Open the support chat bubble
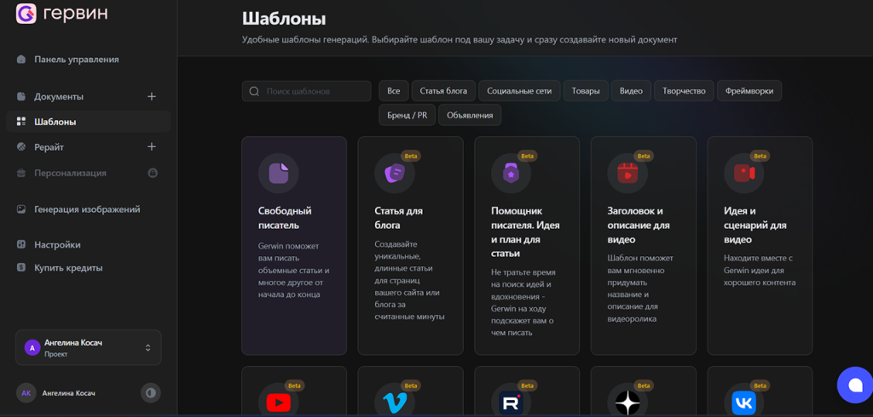The width and height of the screenshot is (873, 417). 853,386
